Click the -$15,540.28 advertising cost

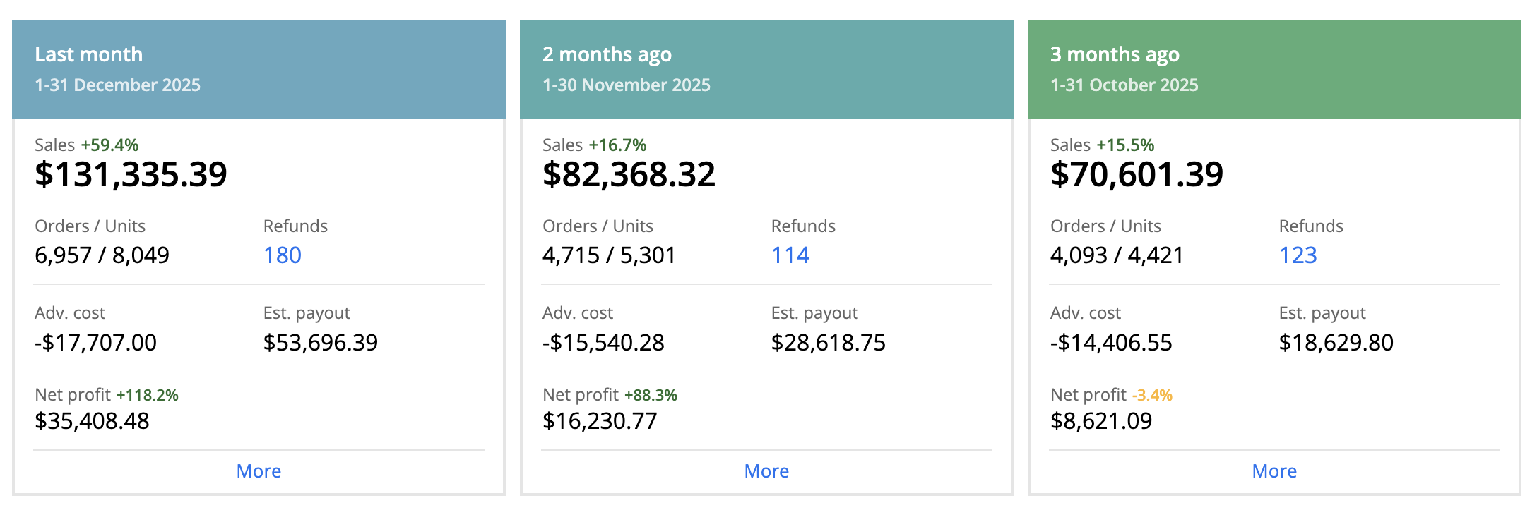click(x=603, y=343)
